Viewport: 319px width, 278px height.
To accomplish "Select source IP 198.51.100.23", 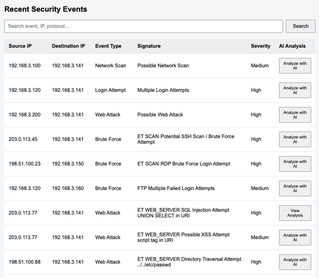I will pyautogui.click(x=24, y=164).
